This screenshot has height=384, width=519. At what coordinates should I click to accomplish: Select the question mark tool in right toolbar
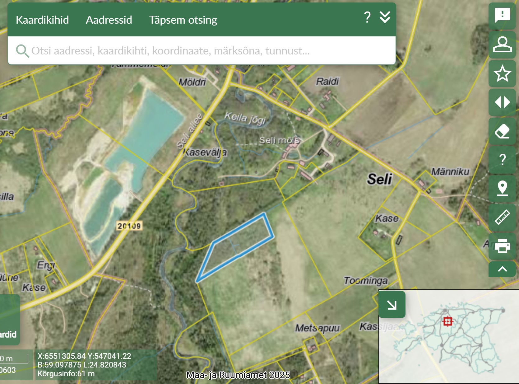click(502, 160)
